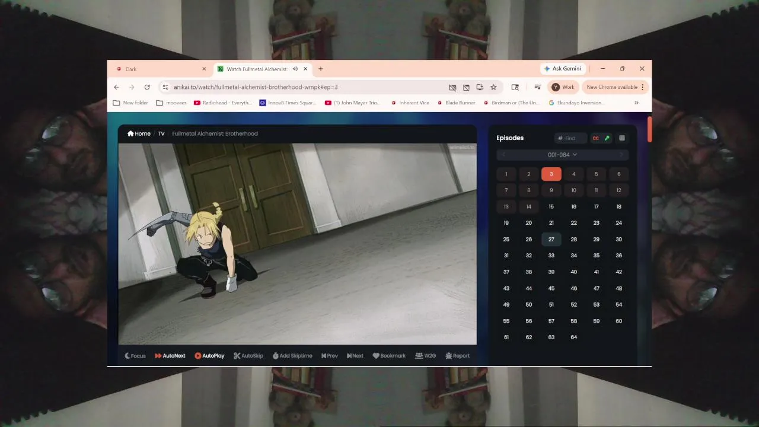Image resolution: width=759 pixels, height=427 pixels.
Task: Click the blocked pop-ups icon in address bar
Action: pyautogui.click(x=466, y=87)
